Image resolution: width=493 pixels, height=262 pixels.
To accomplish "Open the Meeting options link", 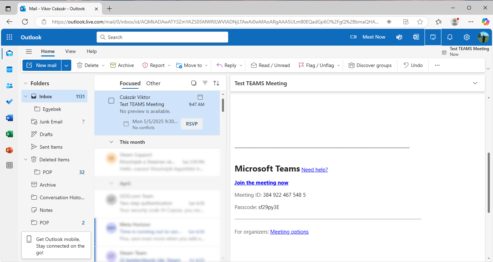I will pyautogui.click(x=289, y=232).
